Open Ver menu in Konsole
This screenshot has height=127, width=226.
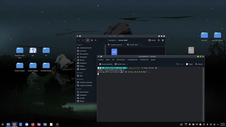point(113,60)
